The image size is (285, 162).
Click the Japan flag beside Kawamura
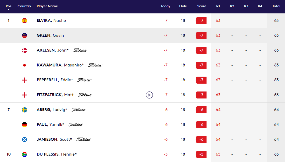(25, 65)
